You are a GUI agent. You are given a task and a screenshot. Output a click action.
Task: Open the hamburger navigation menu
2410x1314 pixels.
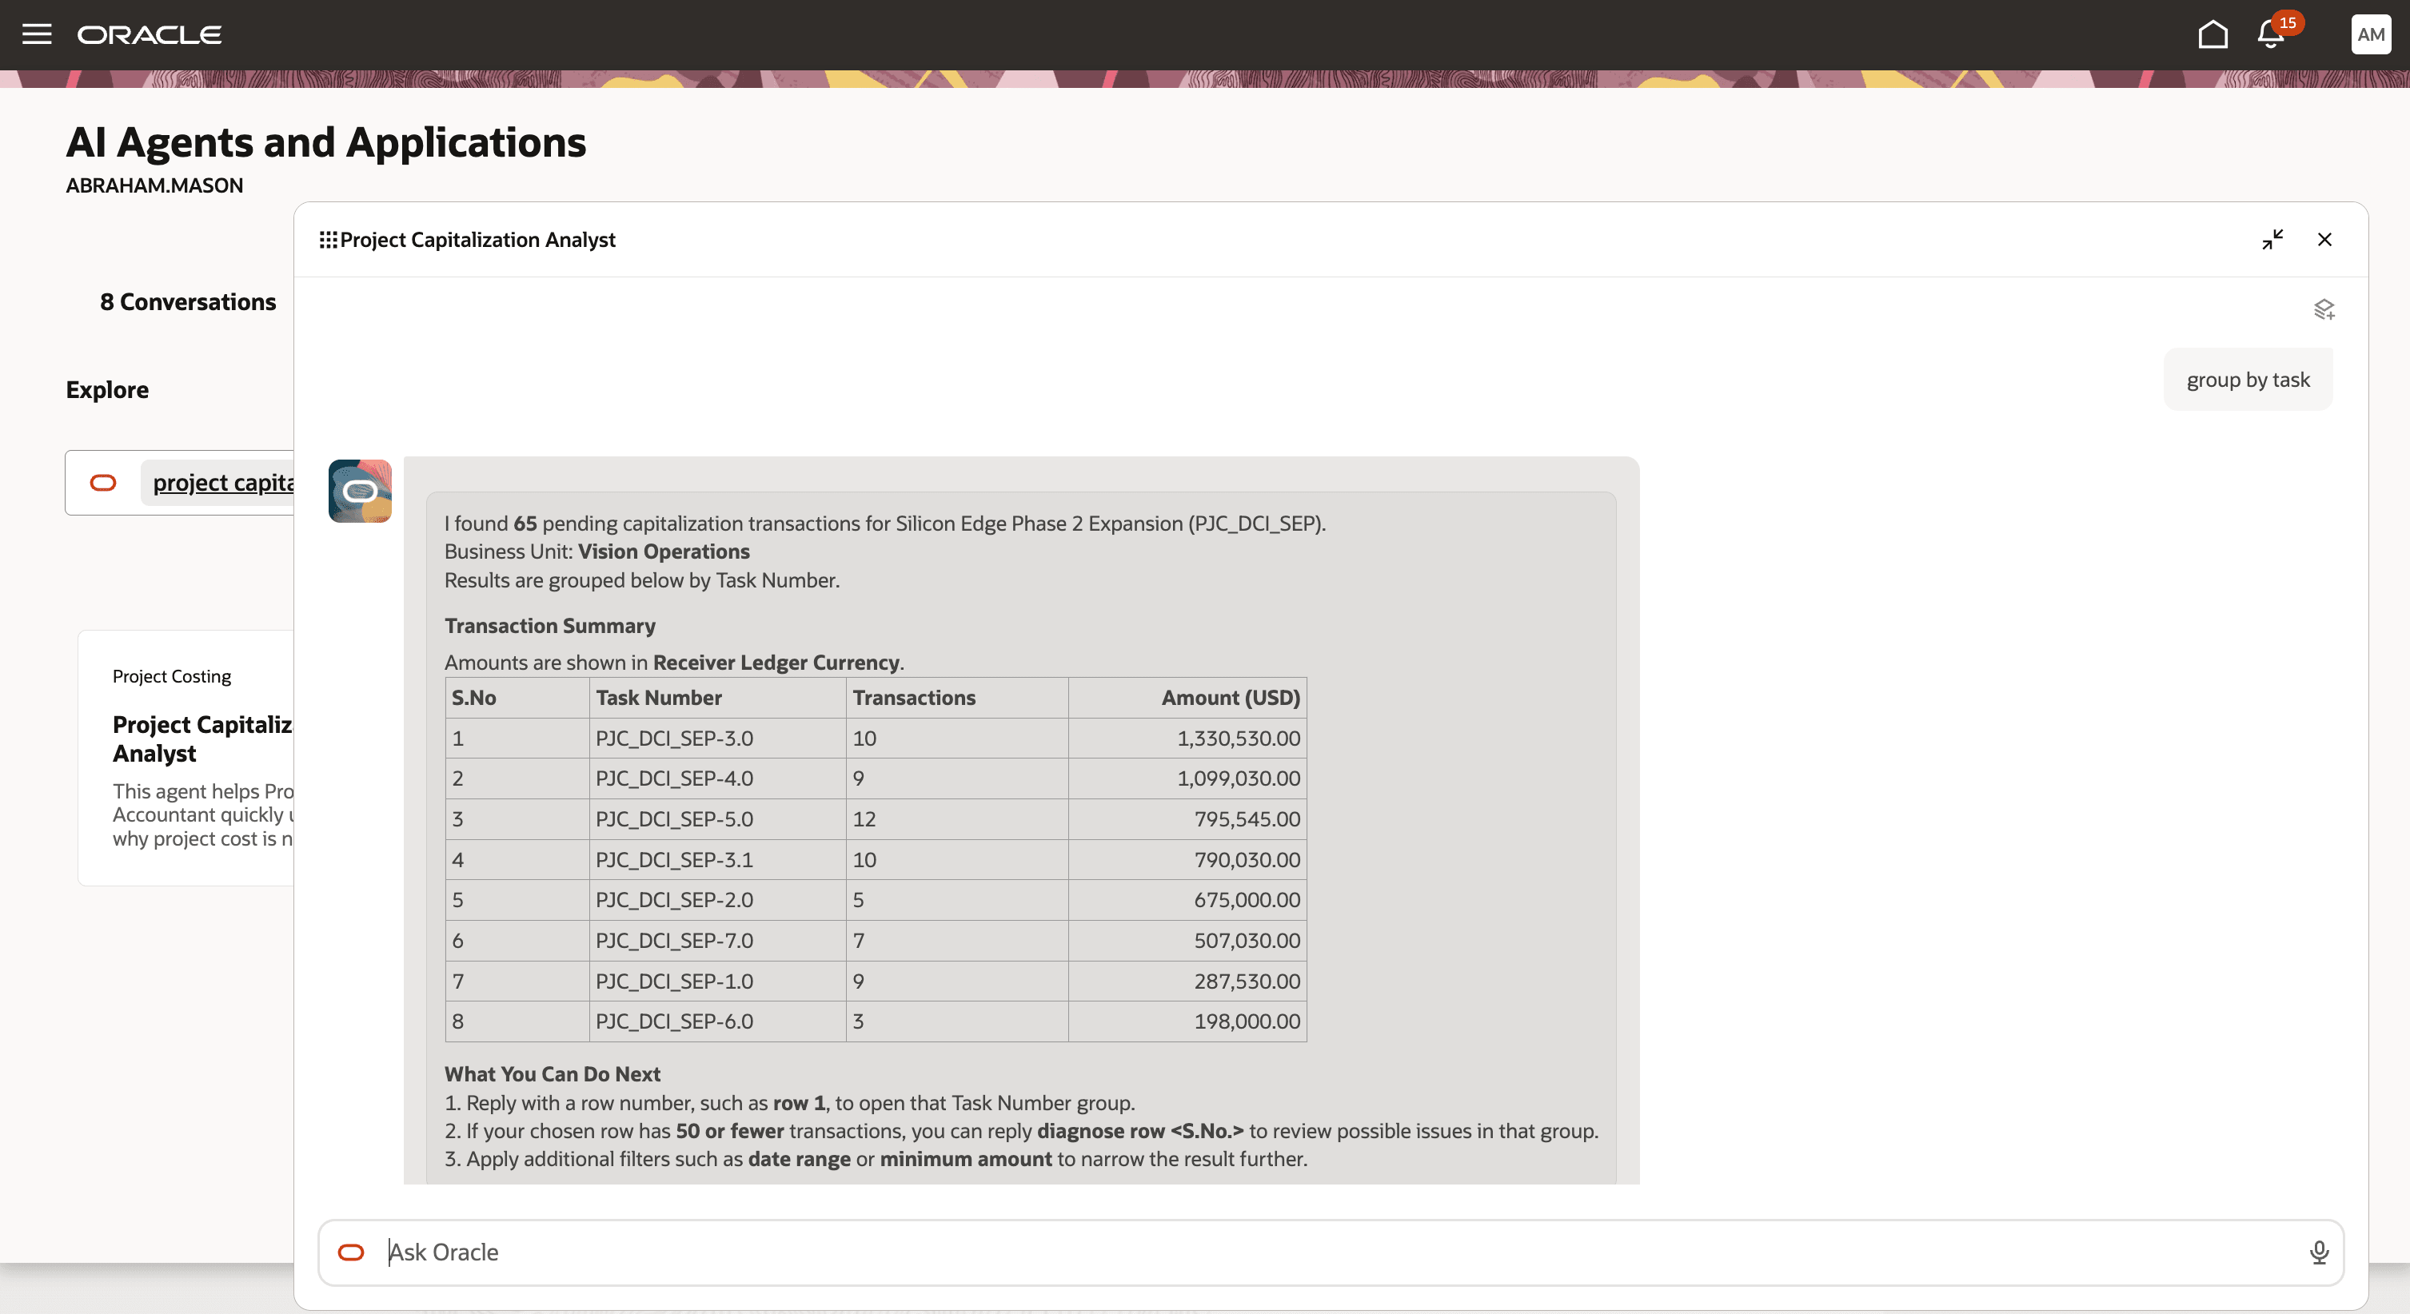click(37, 34)
